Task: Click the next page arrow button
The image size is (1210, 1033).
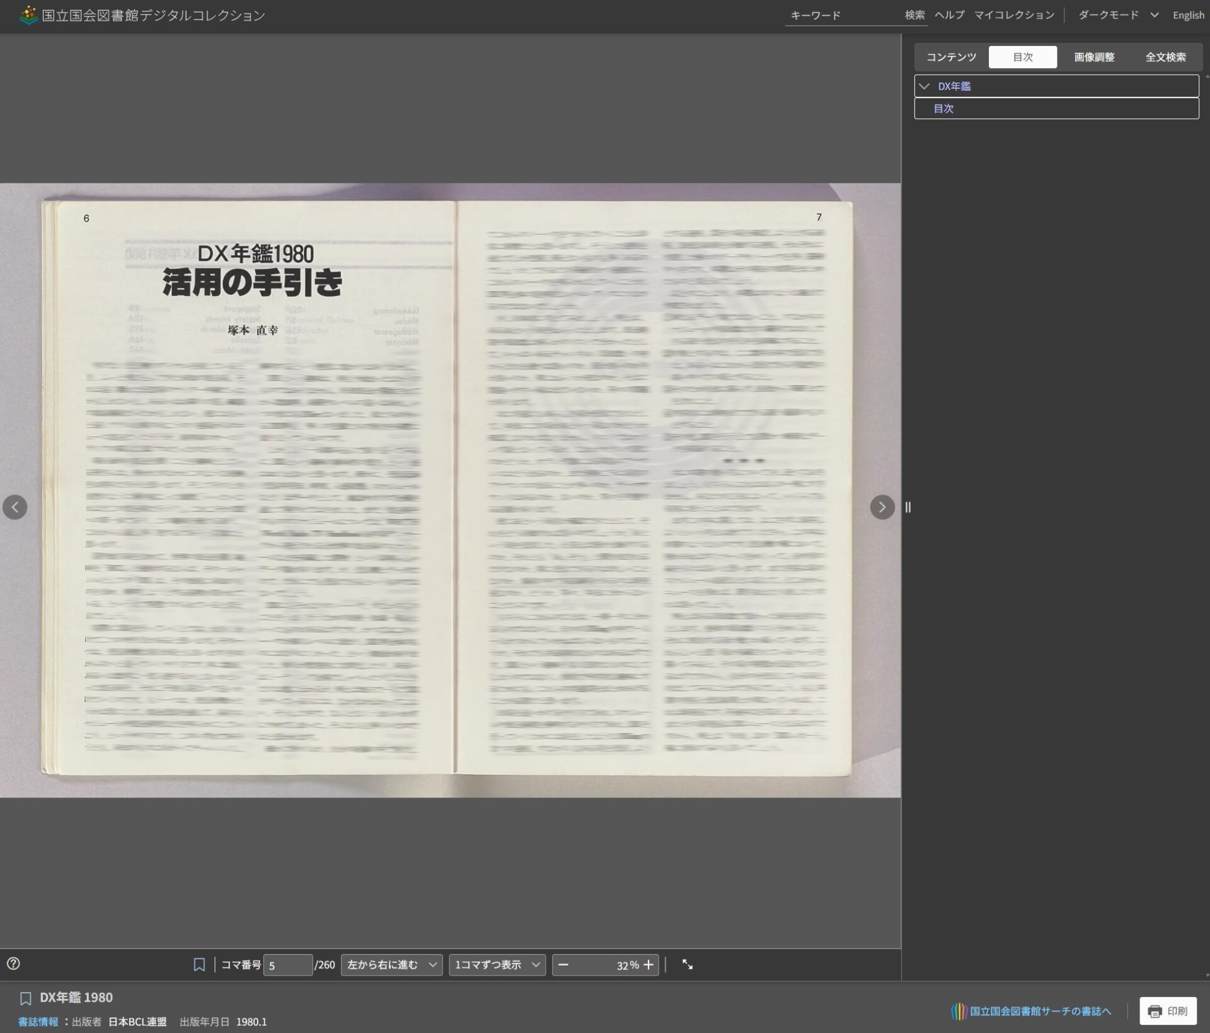Action: (882, 507)
